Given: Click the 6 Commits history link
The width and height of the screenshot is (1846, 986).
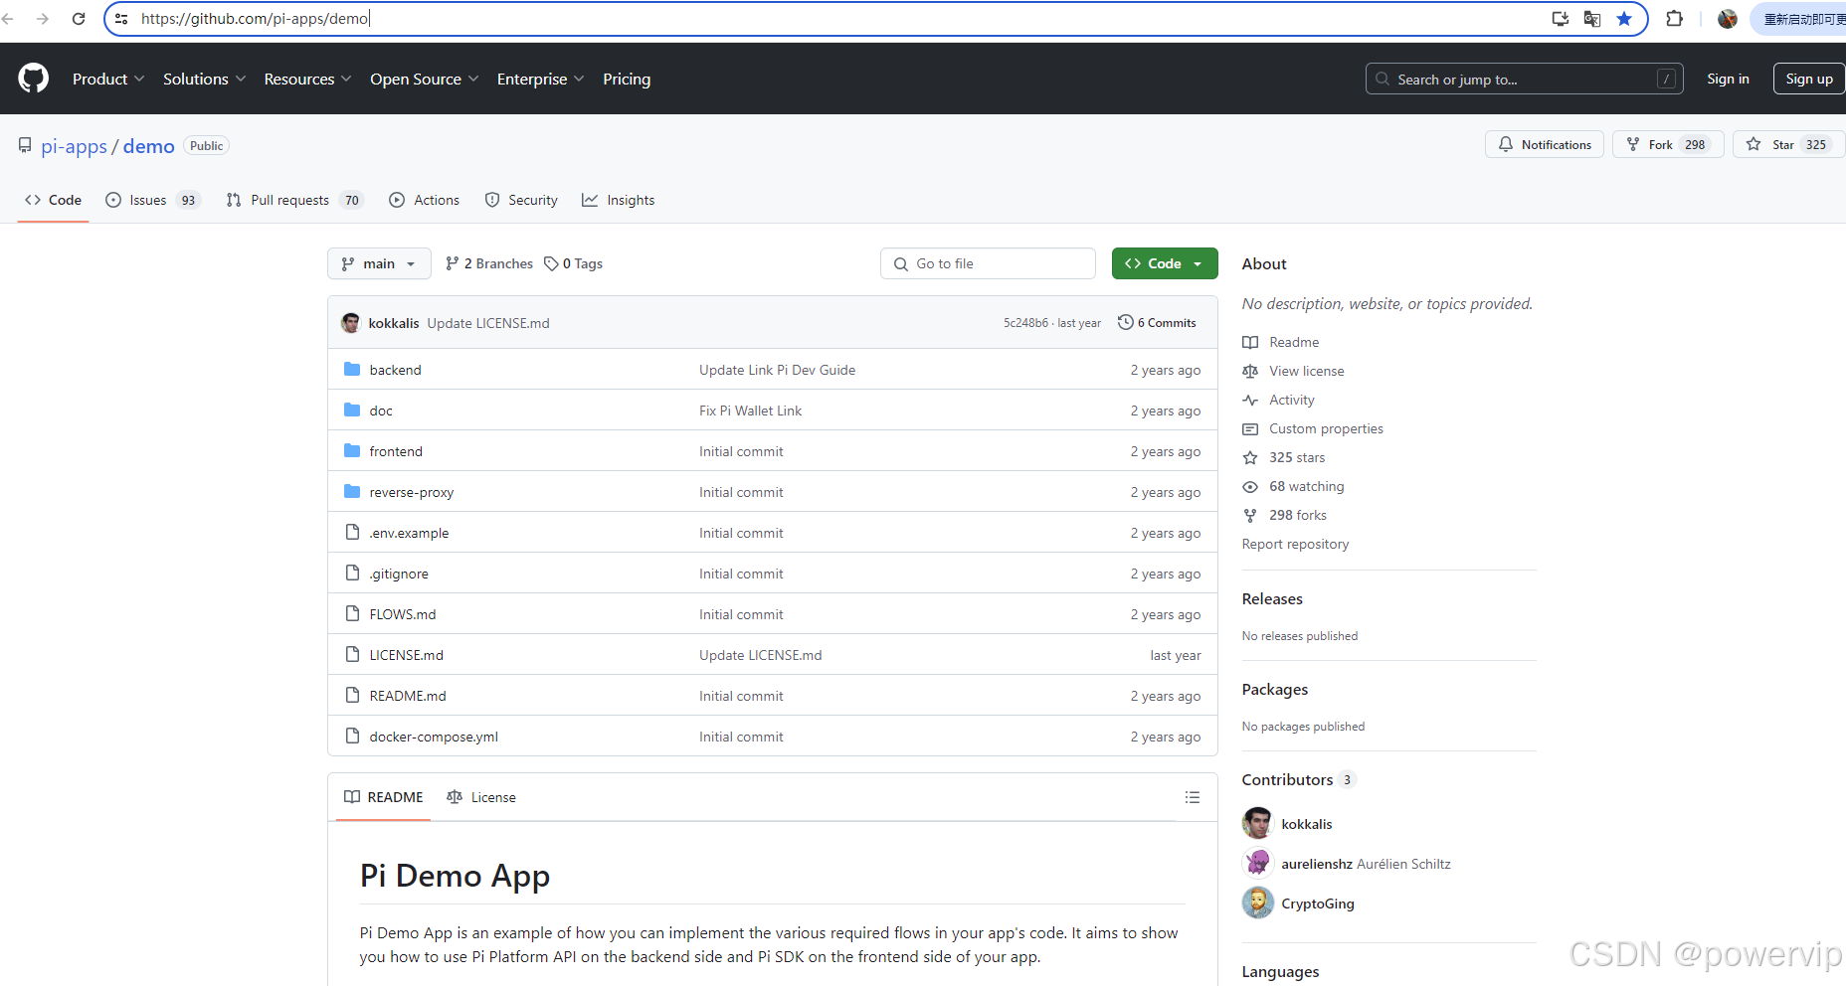Looking at the screenshot, I should (1157, 323).
